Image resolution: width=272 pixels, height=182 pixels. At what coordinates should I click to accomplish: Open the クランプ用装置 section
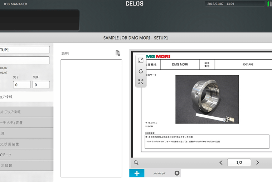coord(26,144)
